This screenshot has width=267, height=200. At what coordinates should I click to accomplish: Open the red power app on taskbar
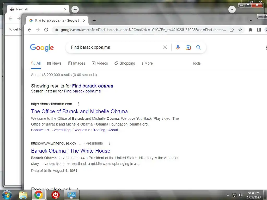pos(56,195)
